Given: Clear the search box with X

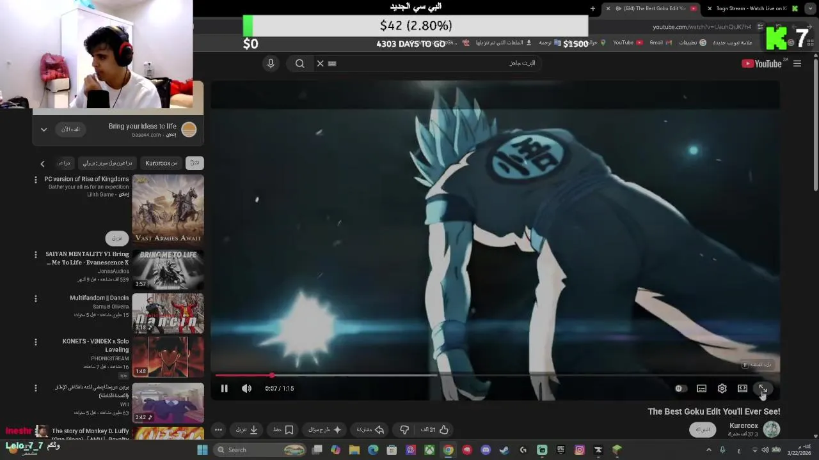Looking at the screenshot, I should (321, 63).
